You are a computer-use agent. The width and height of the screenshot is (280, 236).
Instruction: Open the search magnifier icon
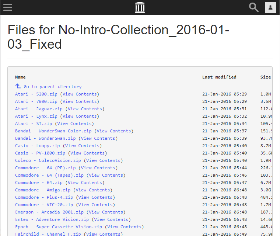click(254, 7)
